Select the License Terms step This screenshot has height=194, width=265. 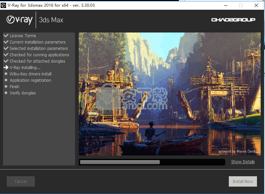click(23, 36)
